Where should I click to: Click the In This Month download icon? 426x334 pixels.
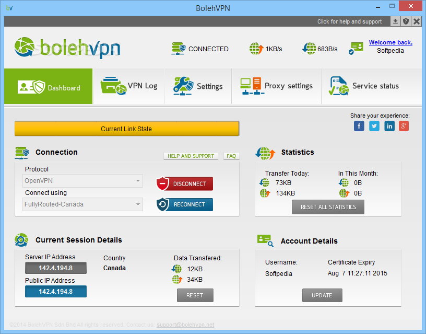(344, 182)
